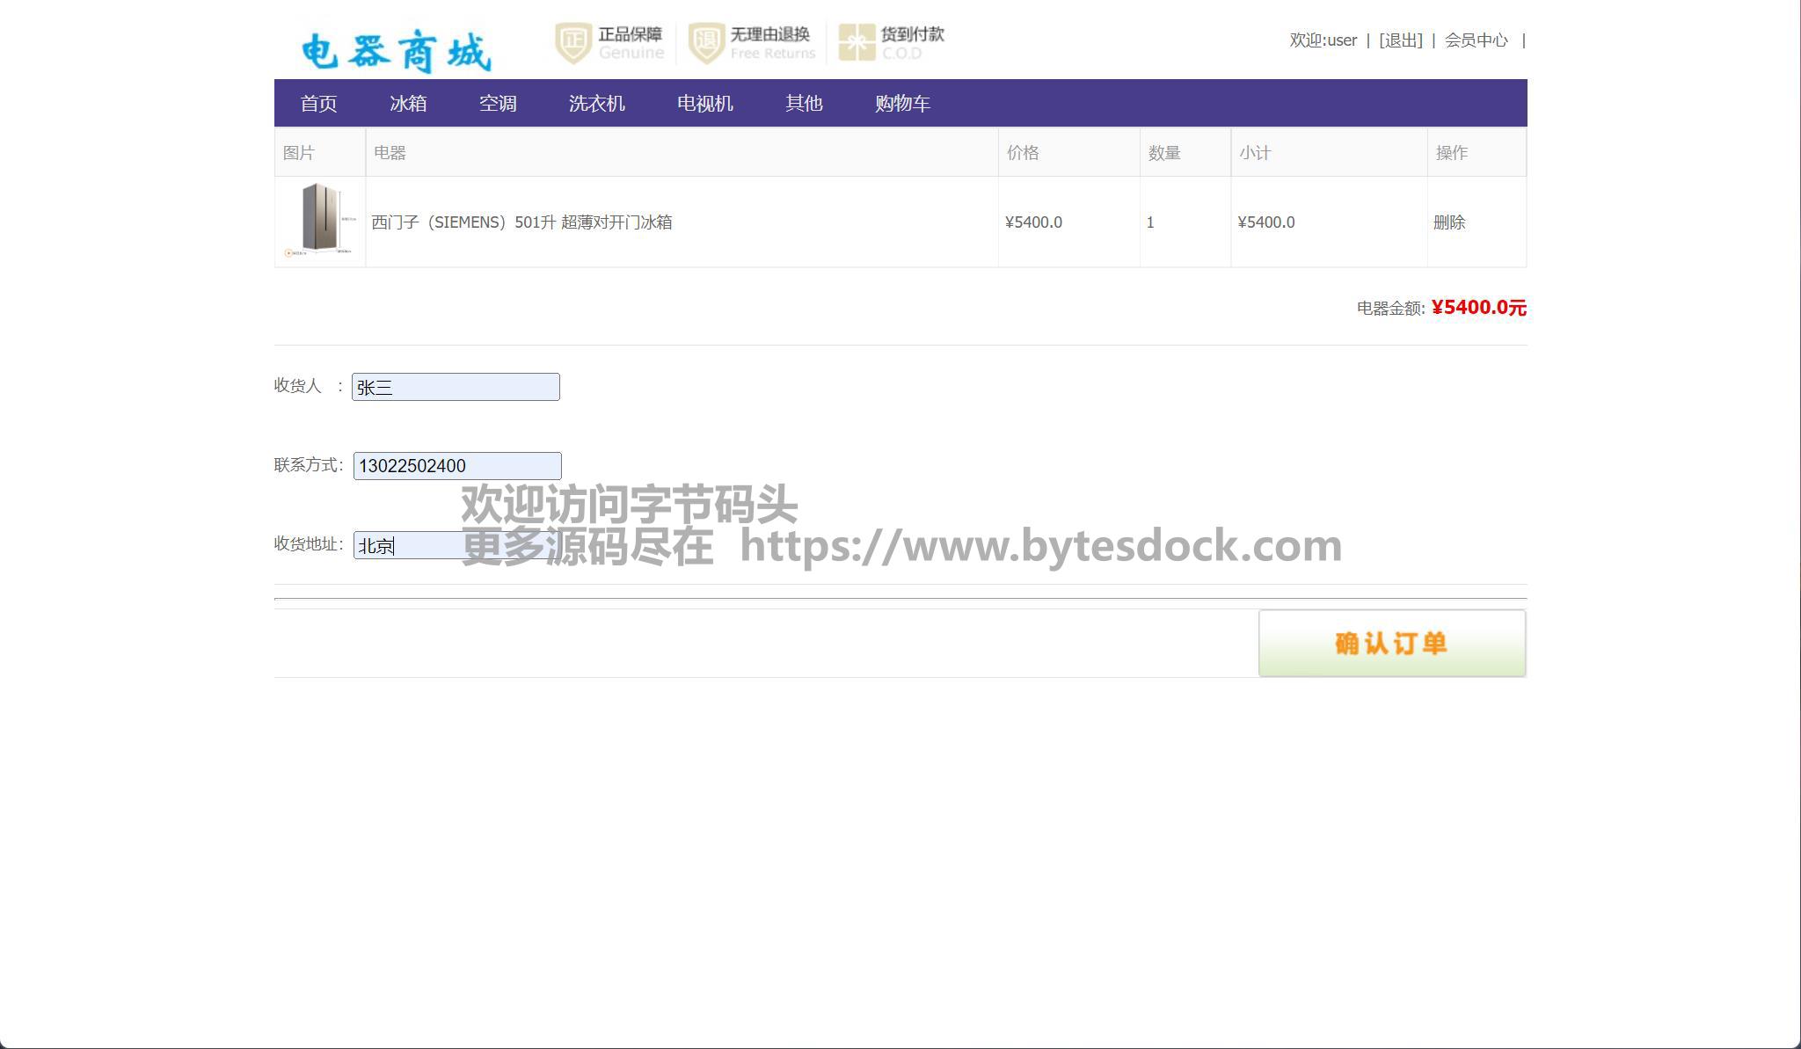Select the 电视机 navigation item

704,104
